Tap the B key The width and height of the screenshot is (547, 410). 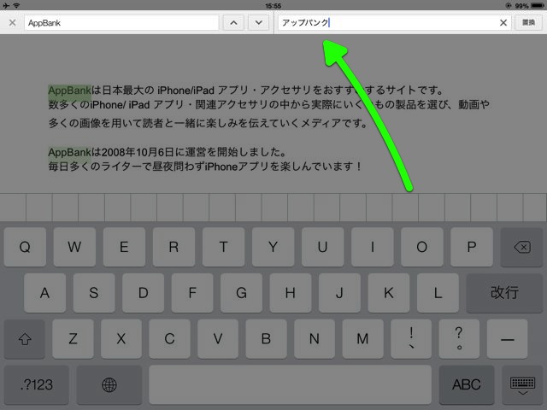click(266, 339)
